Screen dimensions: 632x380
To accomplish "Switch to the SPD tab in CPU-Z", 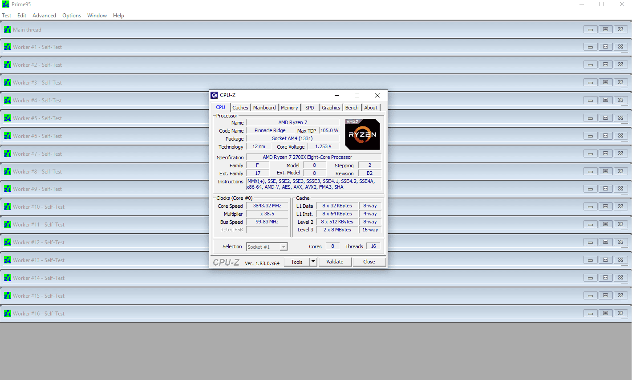I will pyautogui.click(x=310, y=108).
